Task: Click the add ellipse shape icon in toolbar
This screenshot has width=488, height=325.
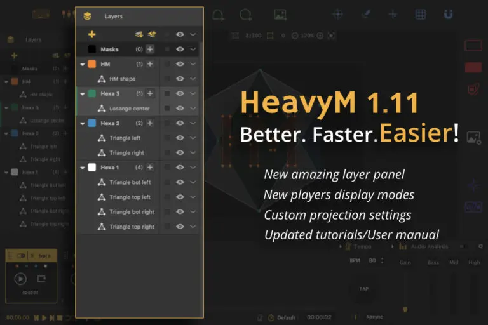Action: click(245, 15)
